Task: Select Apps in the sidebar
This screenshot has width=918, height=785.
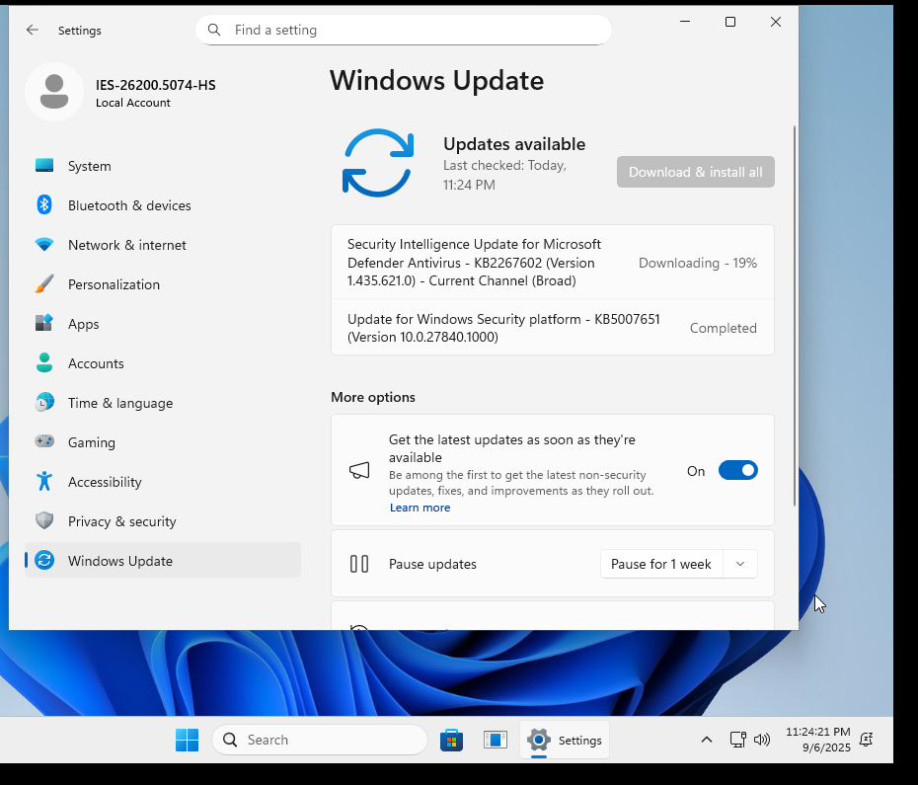Action: 163,323
